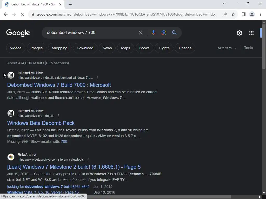Viewport: 266px width, 199px height.
Task: Open 'Debombed Windows 7 Build 7000 : Microsoft' result
Action: (59, 85)
